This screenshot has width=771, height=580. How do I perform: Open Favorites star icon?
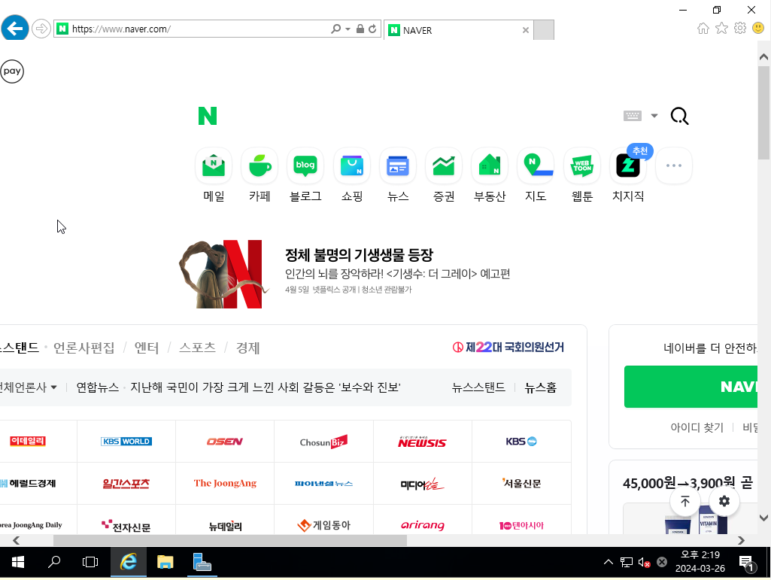tap(721, 28)
